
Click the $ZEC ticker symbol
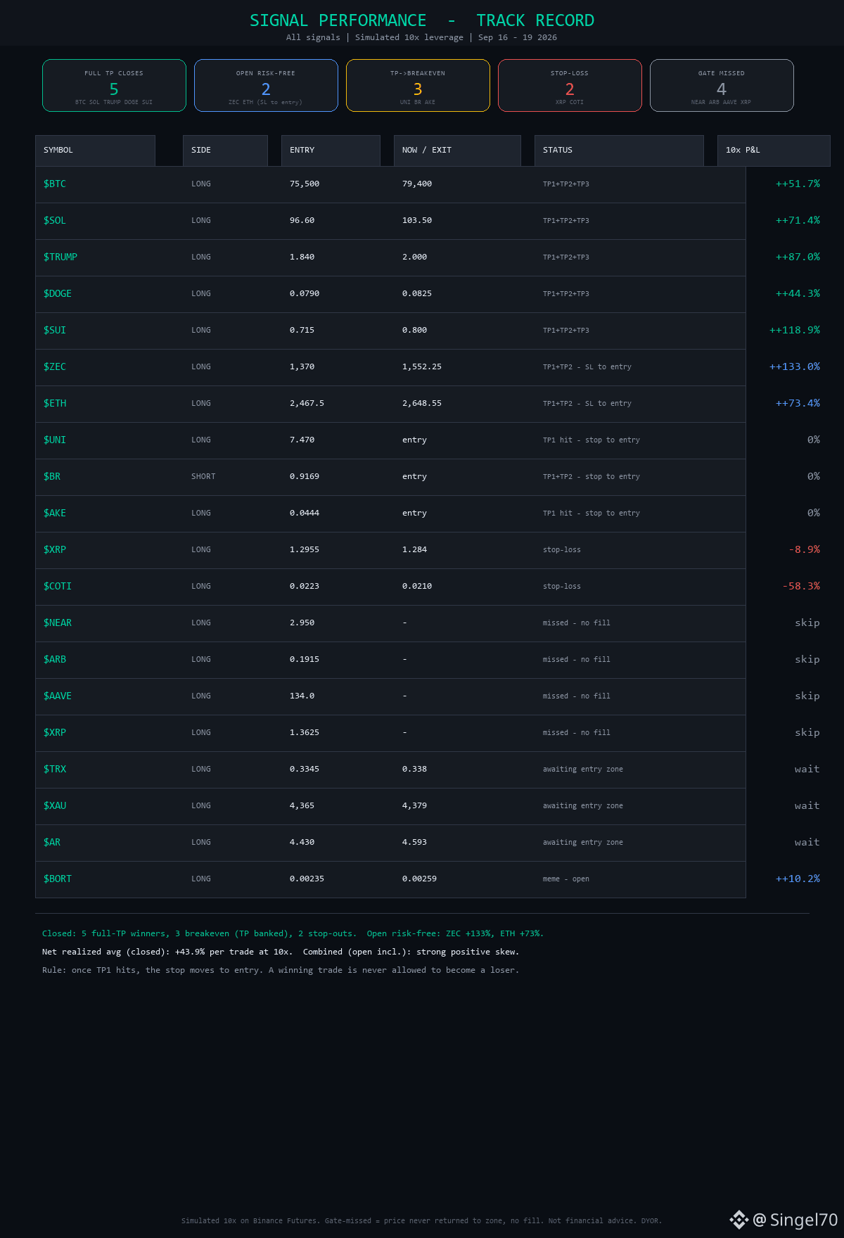coord(55,366)
